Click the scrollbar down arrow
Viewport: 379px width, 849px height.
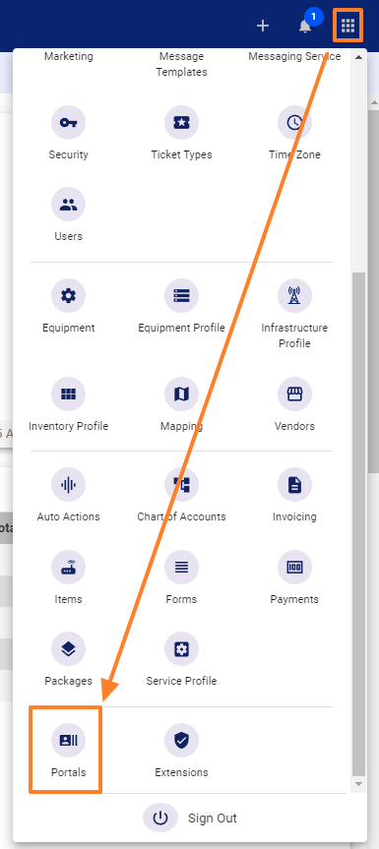[358, 783]
